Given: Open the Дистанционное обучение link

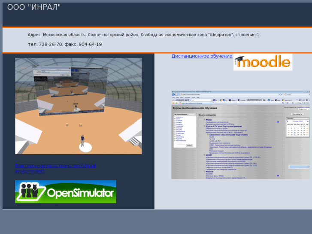Looking at the screenshot, I should click(202, 56).
